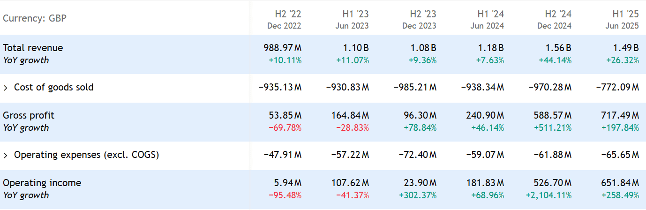Click the −72.40 M operating expenses cell

coord(418,155)
